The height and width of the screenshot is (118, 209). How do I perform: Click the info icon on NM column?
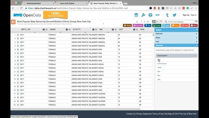pos(113,29)
